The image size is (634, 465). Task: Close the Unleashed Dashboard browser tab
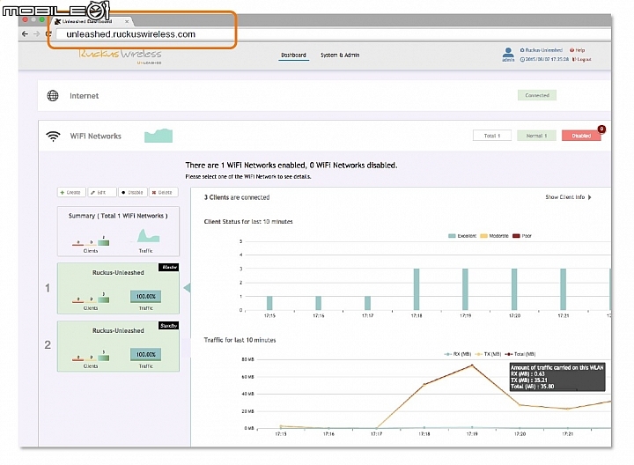127,21
